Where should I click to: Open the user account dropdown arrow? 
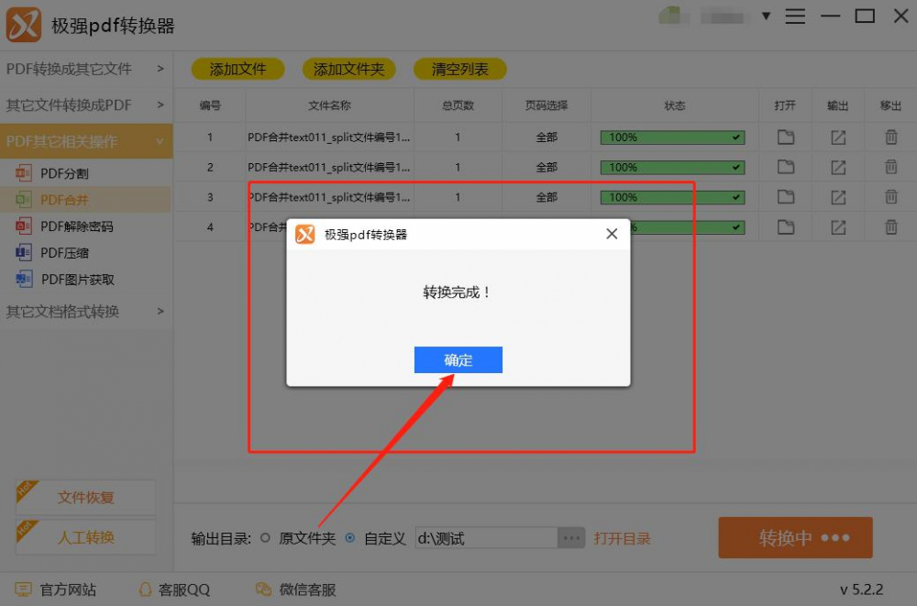tap(766, 17)
